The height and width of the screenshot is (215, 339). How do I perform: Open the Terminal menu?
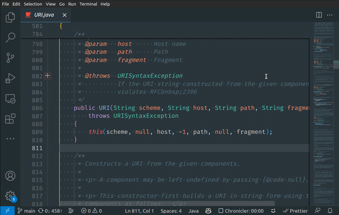click(88, 4)
